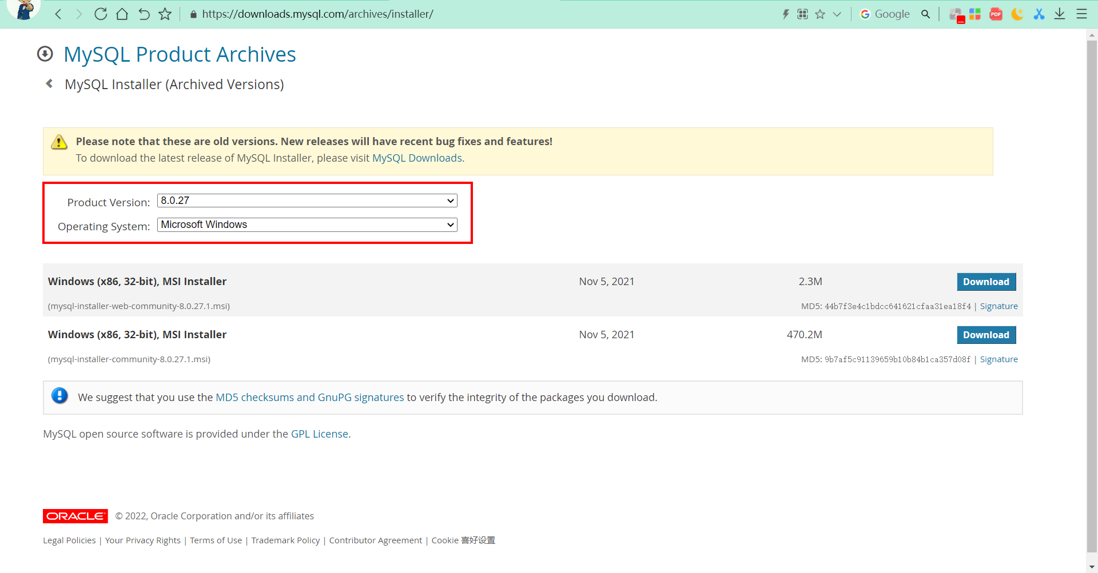This screenshot has height=573, width=1098.
Task: Click MD5 hash starting with 44b7f3e4
Action: [898, 306]
